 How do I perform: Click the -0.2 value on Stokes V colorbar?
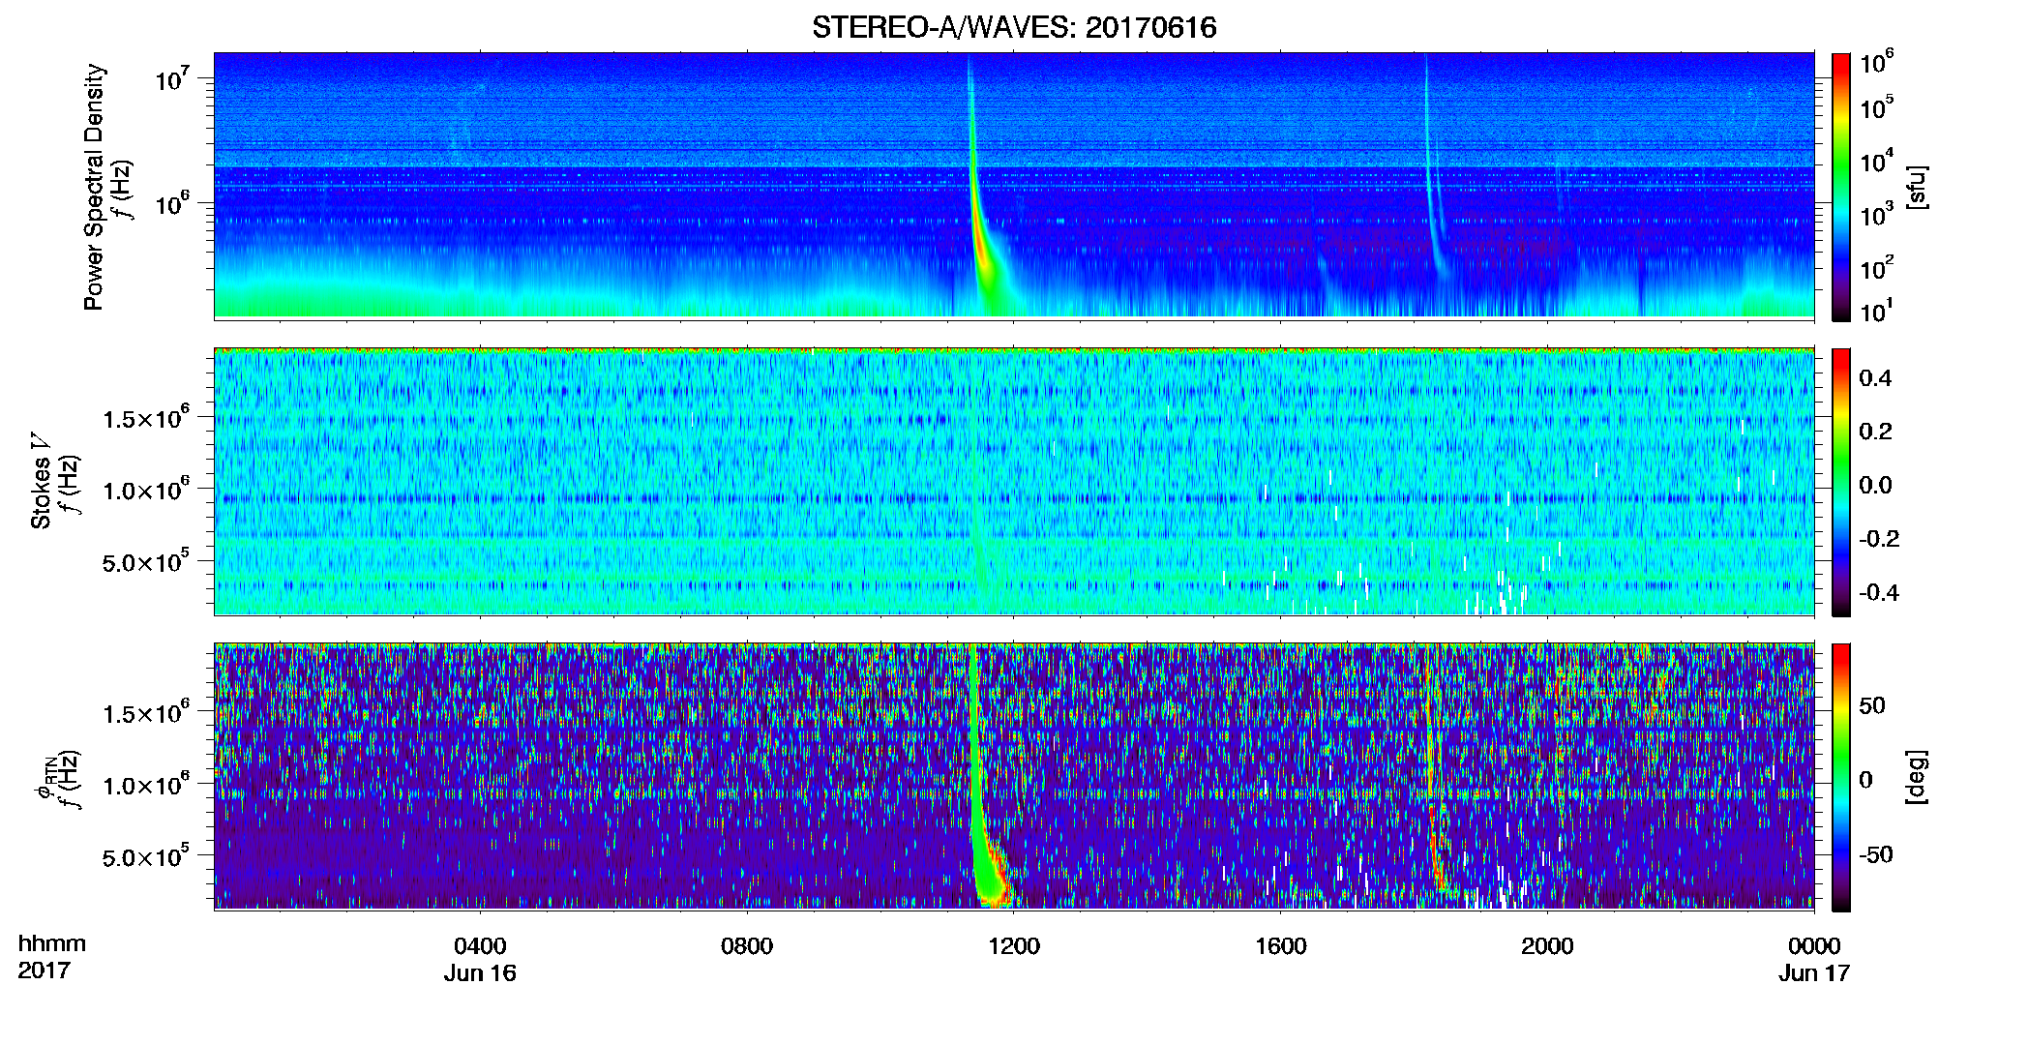(x=1879, y=539)
